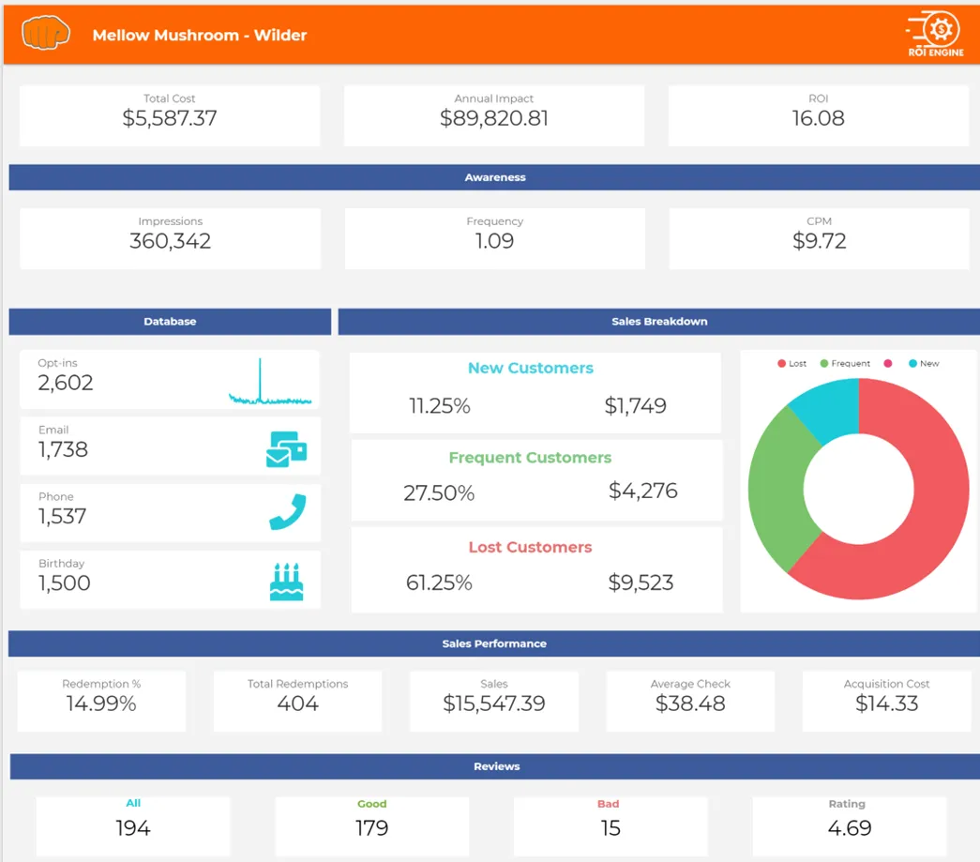This screenshot has width=980, height=862.
Task: Select the Birthday cake icon
Action: [x=286, y=582]
